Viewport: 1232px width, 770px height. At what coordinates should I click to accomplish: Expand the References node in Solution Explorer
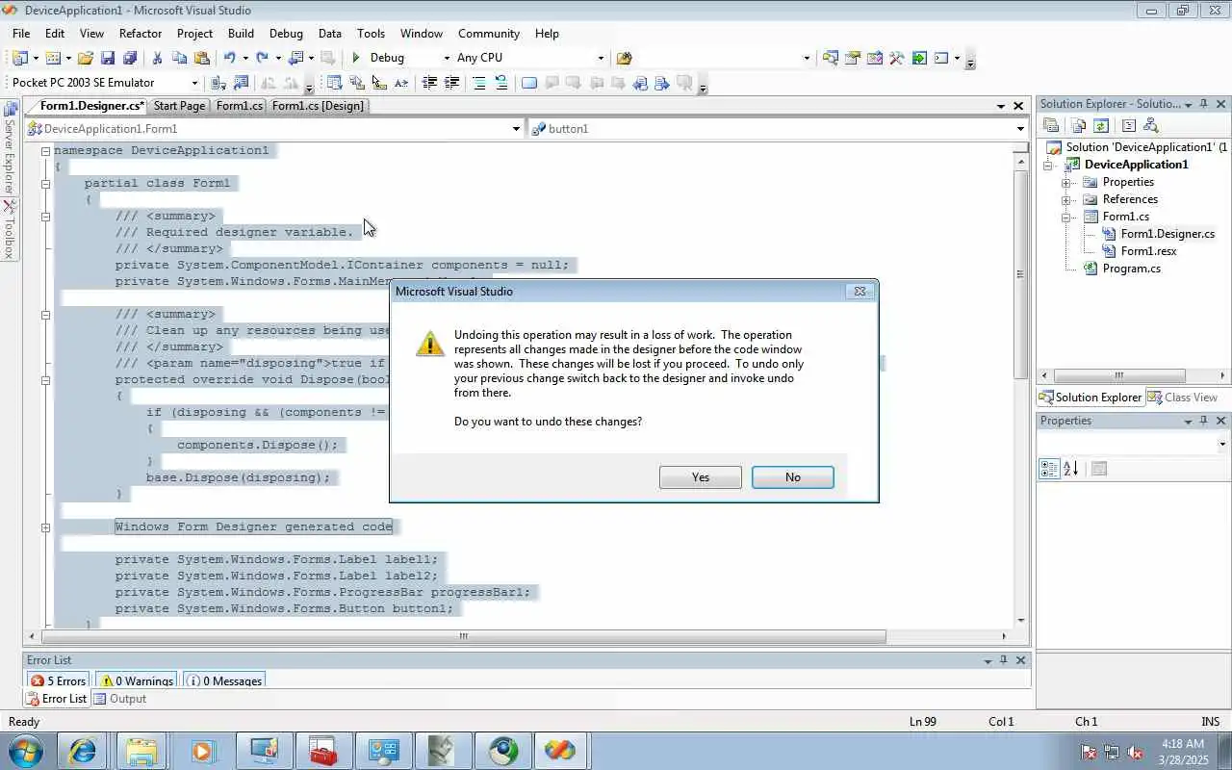click(1066, 199)
